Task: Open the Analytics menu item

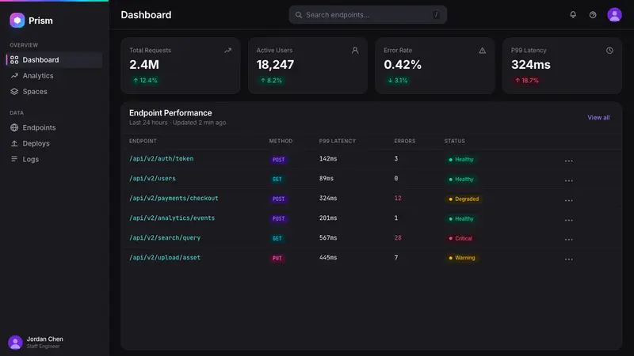Action: 54,75
